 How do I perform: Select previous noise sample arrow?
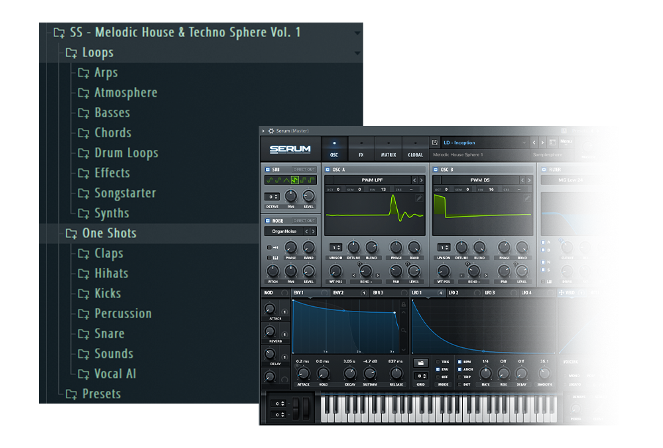(306, 231)
